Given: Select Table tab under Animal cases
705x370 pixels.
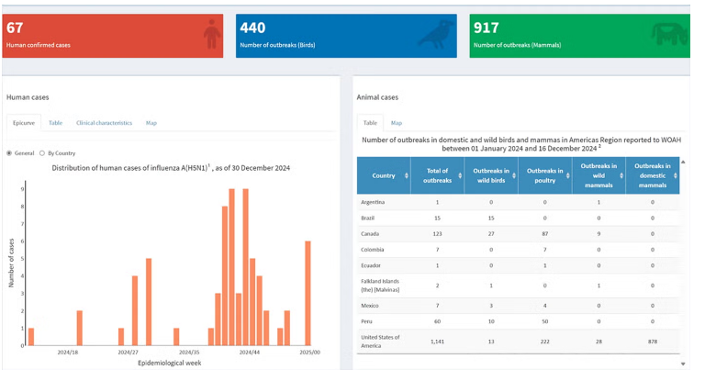Looking at the screenshot, I should [370, 122].
